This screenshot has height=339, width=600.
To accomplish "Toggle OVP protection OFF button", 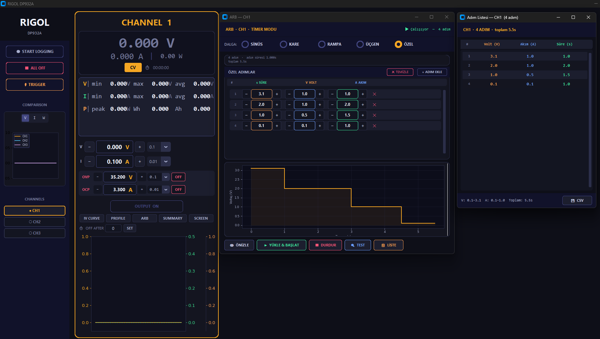I will tap(178, 177).
